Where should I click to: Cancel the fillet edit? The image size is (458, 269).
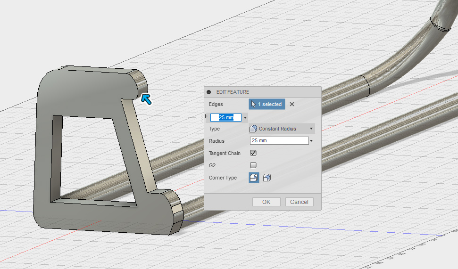point(299,202)
